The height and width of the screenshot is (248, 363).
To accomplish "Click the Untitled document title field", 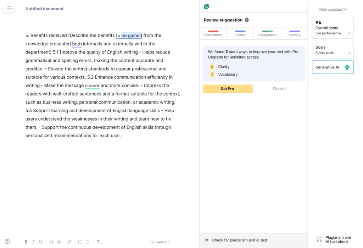I will pyautogui.click(x=45, y=9).
